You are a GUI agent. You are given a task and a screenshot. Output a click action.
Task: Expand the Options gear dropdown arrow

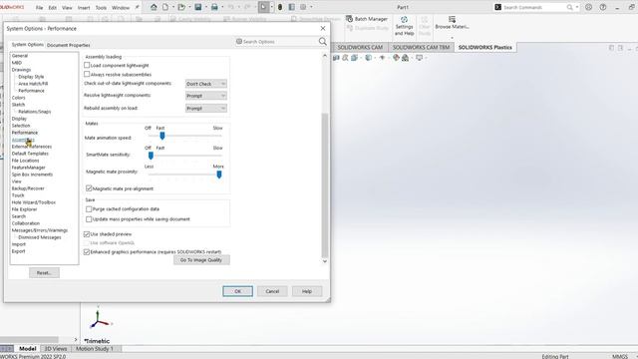pyautogui.click(x=311, y=7)
